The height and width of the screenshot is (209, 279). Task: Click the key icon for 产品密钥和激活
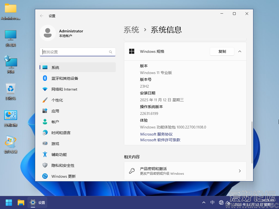(132, 171)
